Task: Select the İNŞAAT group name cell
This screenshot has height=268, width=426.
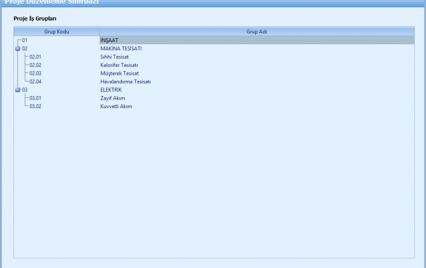Action: tap(110, 40)
